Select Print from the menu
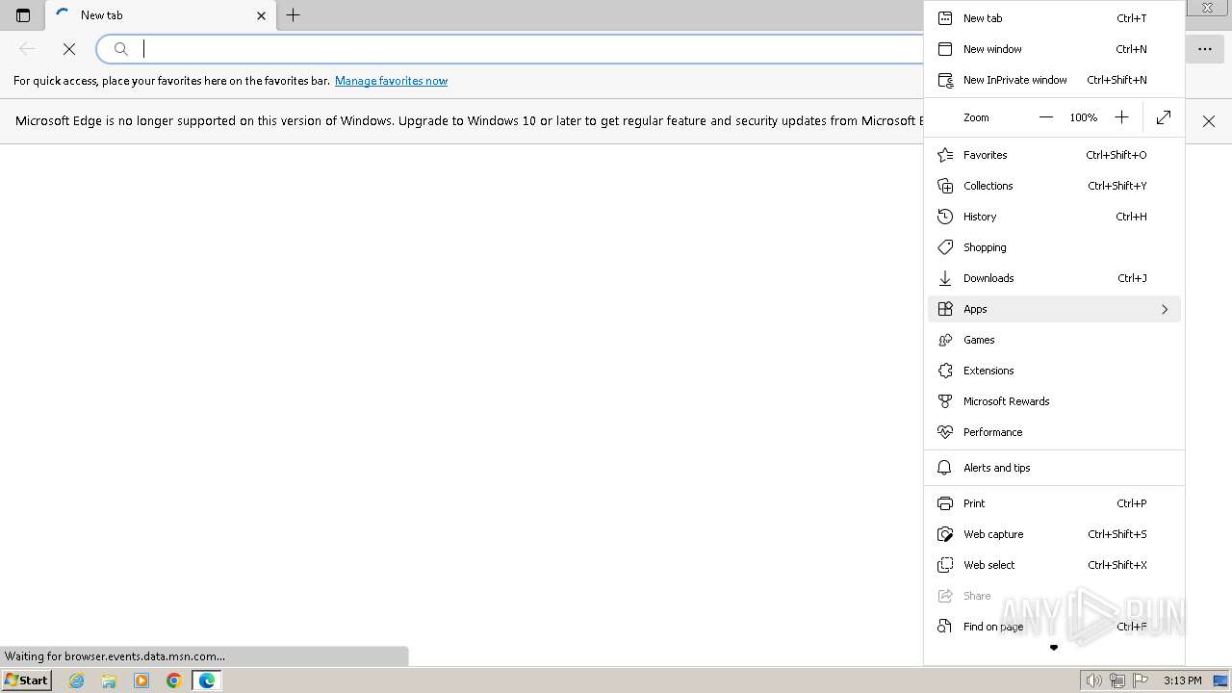 [1054, 503]
